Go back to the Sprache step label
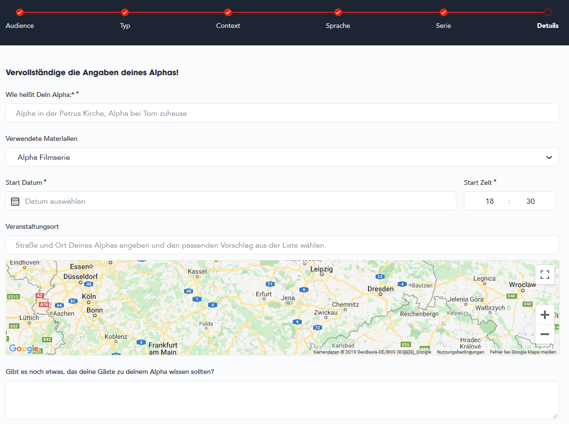Viewport: 569px width, 424px height. pyautogui.click(x=338, y=26)
